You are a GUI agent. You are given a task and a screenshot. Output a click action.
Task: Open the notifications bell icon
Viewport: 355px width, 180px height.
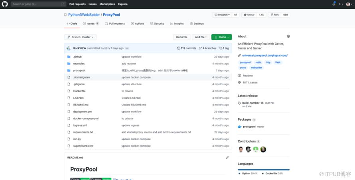coord(334,4)
